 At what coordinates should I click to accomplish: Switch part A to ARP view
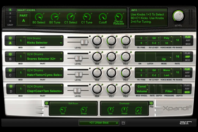click(x=188, y=40)
